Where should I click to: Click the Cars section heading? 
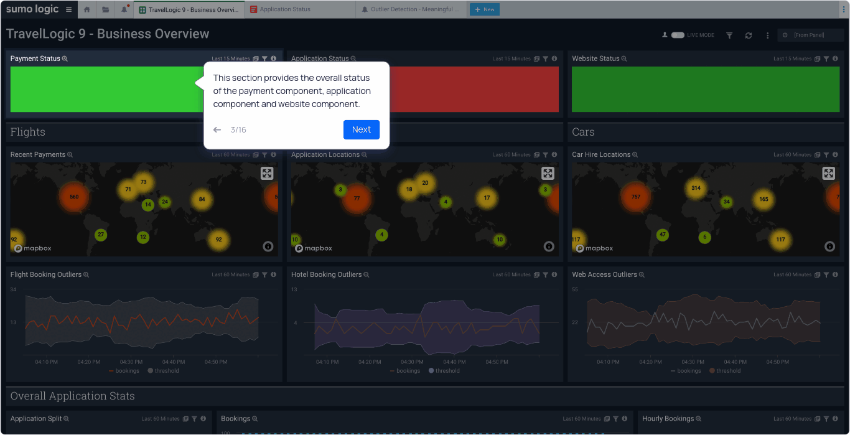coord(583,132)
